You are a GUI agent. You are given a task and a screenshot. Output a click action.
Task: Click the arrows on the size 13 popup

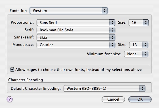click(x=145, y=45)
